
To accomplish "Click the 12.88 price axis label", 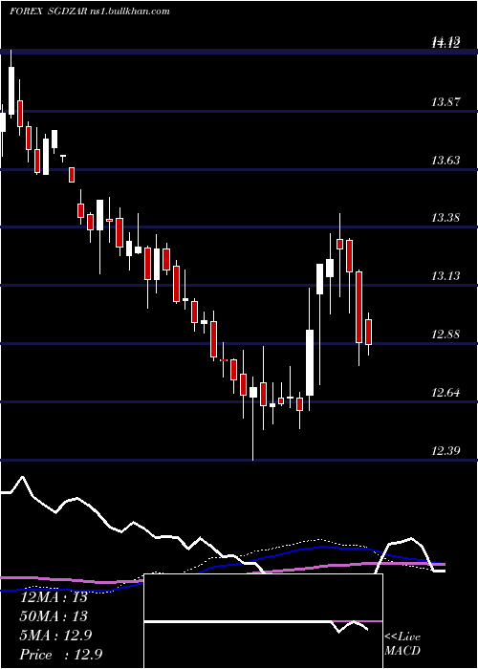I will click(x=445, y=334).
